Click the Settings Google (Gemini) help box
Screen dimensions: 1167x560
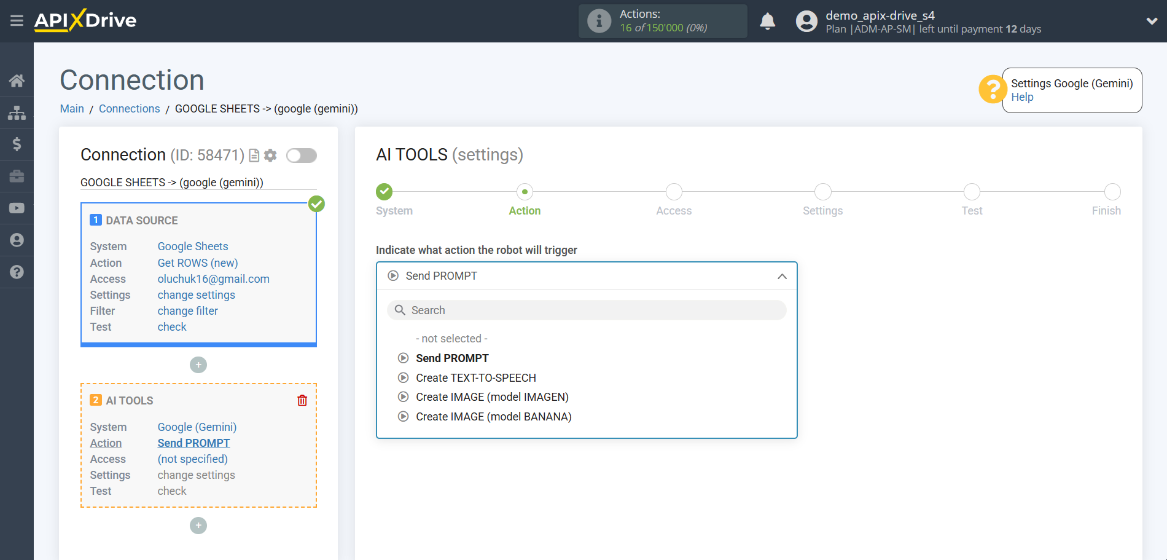click(1072, 90)
